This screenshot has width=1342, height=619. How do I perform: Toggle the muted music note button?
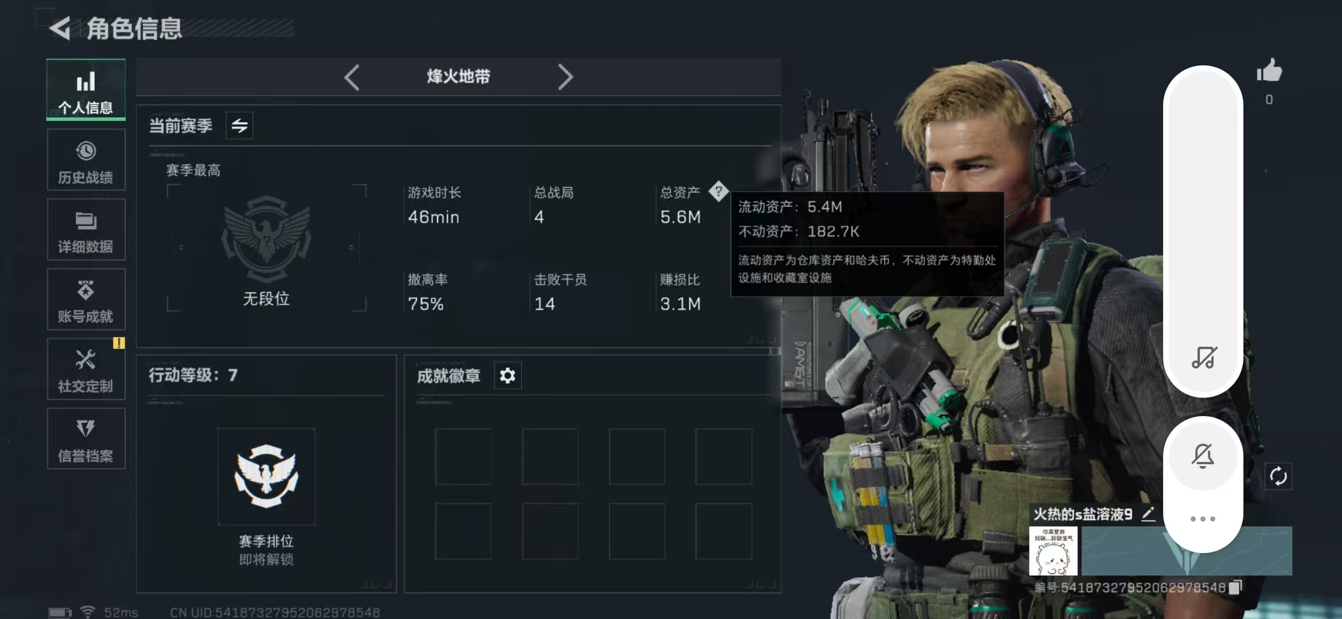click(1203, 358)
